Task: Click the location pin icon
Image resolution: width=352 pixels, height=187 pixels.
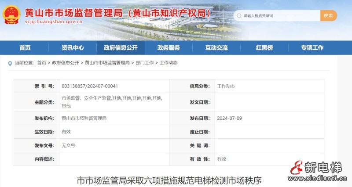Action: coord(10,64)
